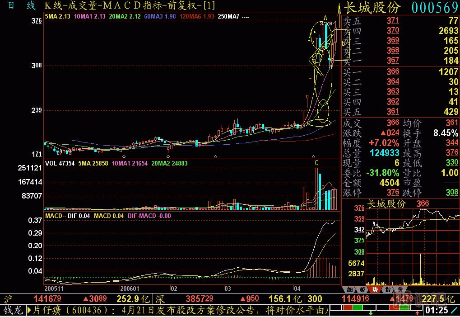Viewport: 460px width, 317px height.
Task: Click the 钱龙 logo in the news bar
Action: click(x=13, y=311)
